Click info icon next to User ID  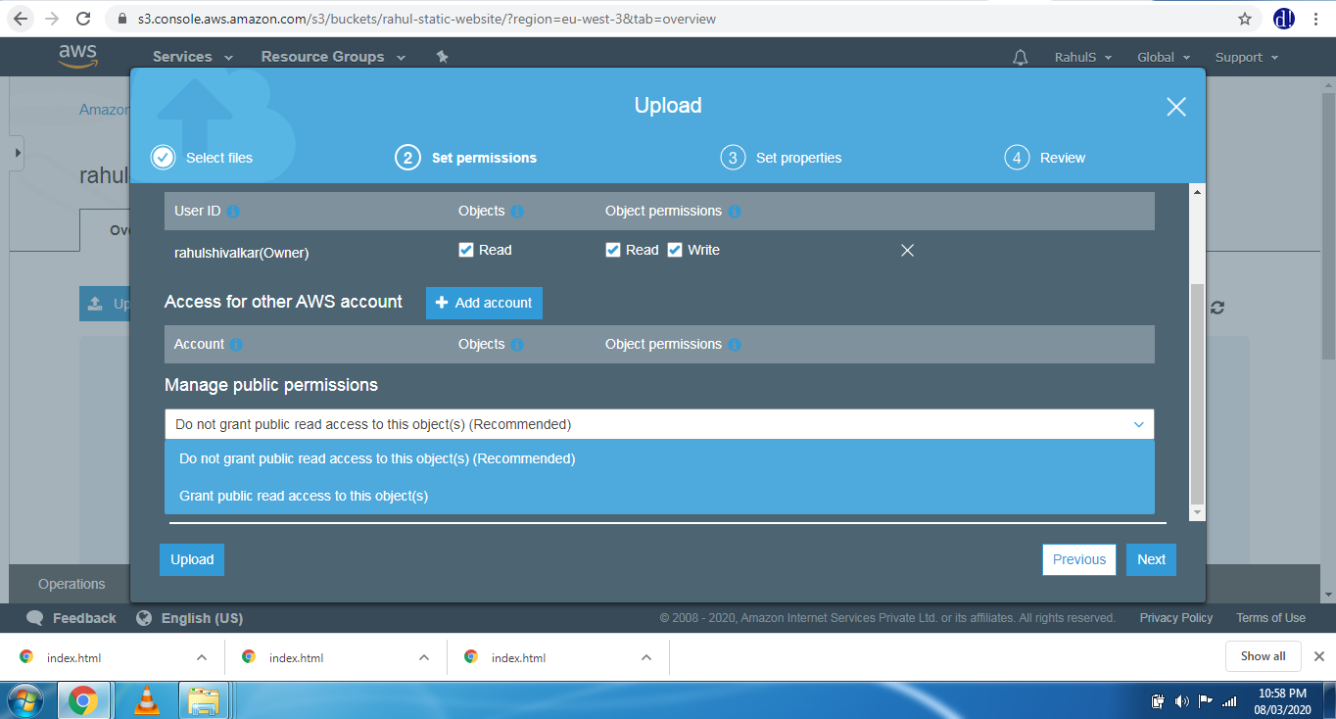click(233, 212)
